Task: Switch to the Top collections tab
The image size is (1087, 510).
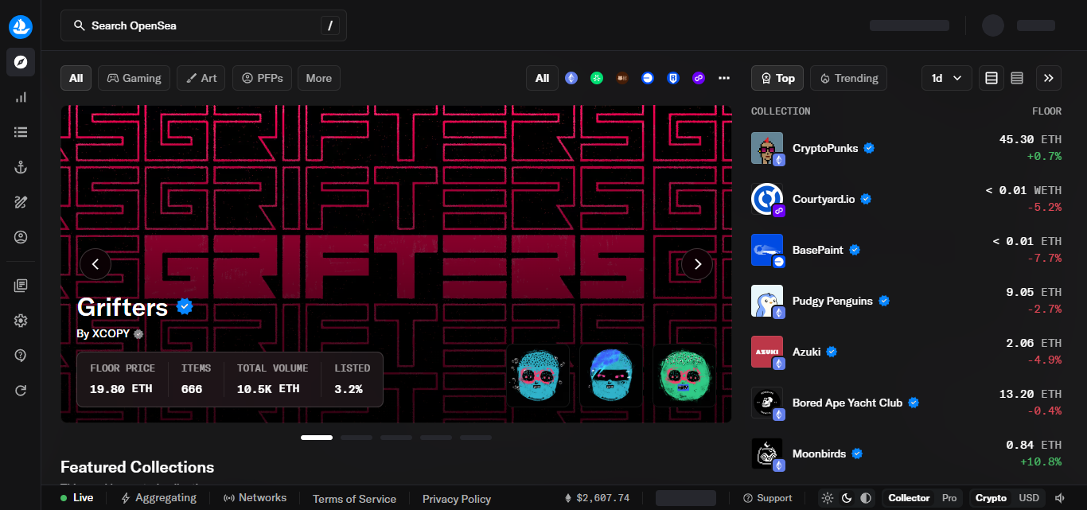Action: pos(777,78)
